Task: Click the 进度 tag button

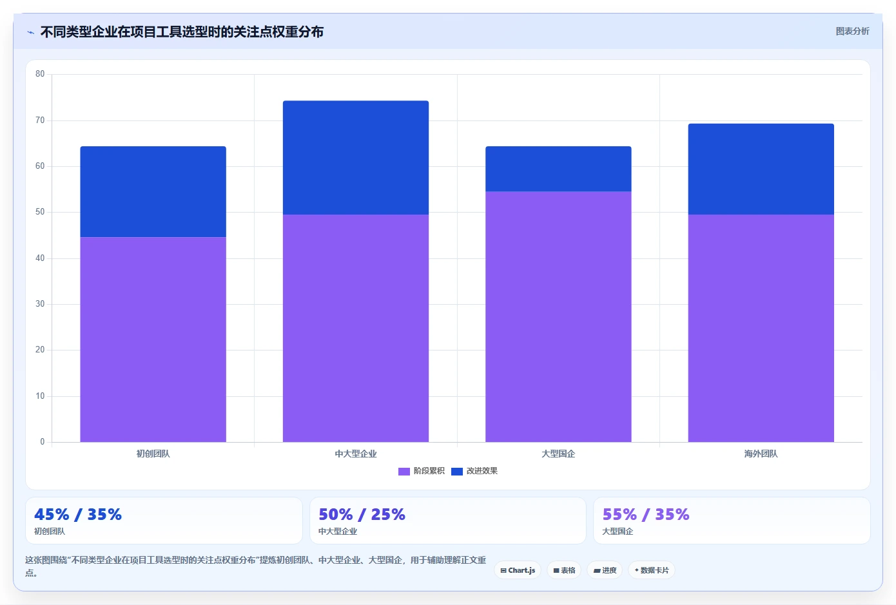Action: [x=605, y=570]
